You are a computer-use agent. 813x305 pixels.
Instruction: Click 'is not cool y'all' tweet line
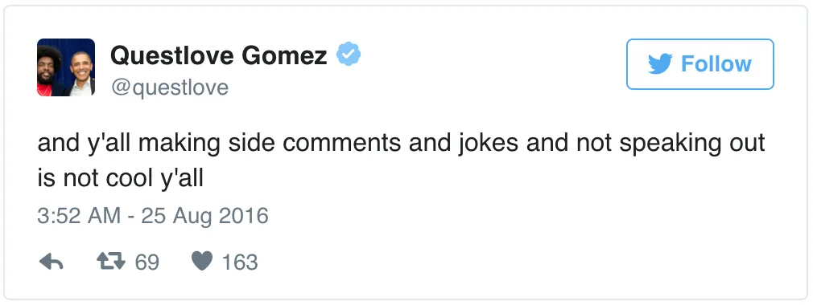click(x=120, y=178)
